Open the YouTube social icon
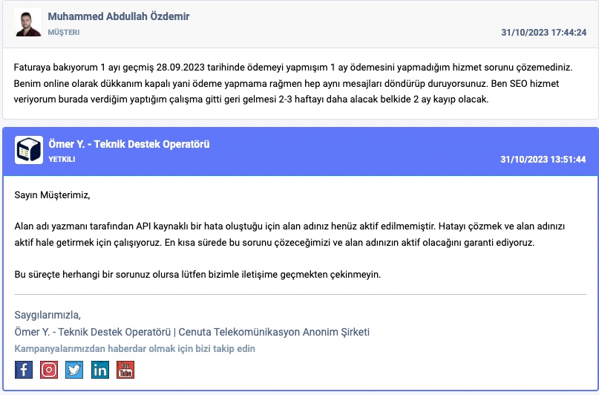Viewport: 599px width, 395px height. [x=125, y=370]
